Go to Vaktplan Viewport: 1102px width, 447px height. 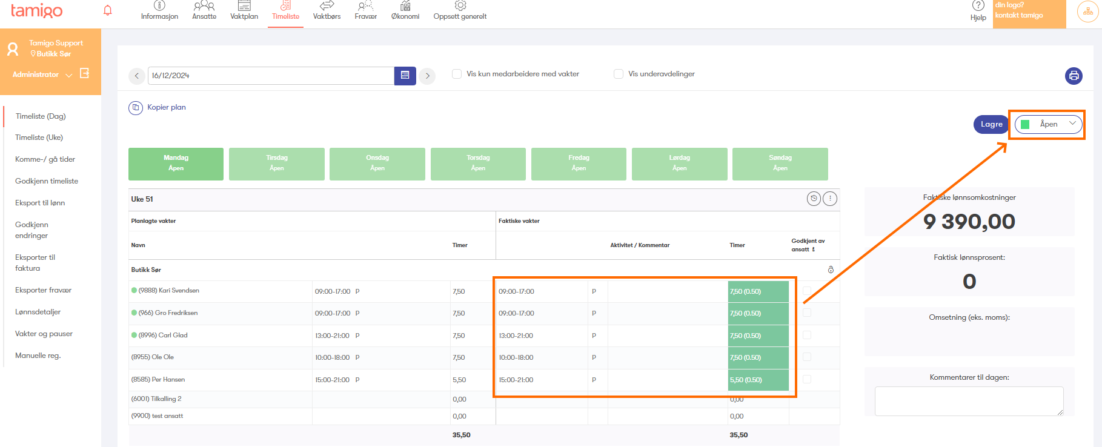click(244, 11)
